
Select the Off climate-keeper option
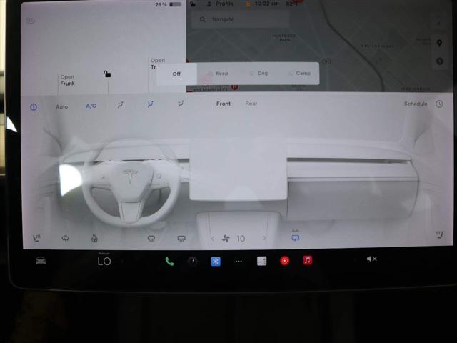click(x=176, y=74)
